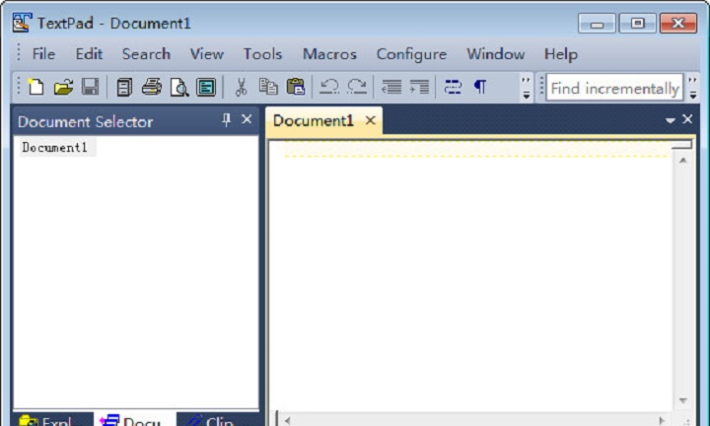Open the Tools menu
The width and height of the screenshot is (710, 426).
point(262,54)
